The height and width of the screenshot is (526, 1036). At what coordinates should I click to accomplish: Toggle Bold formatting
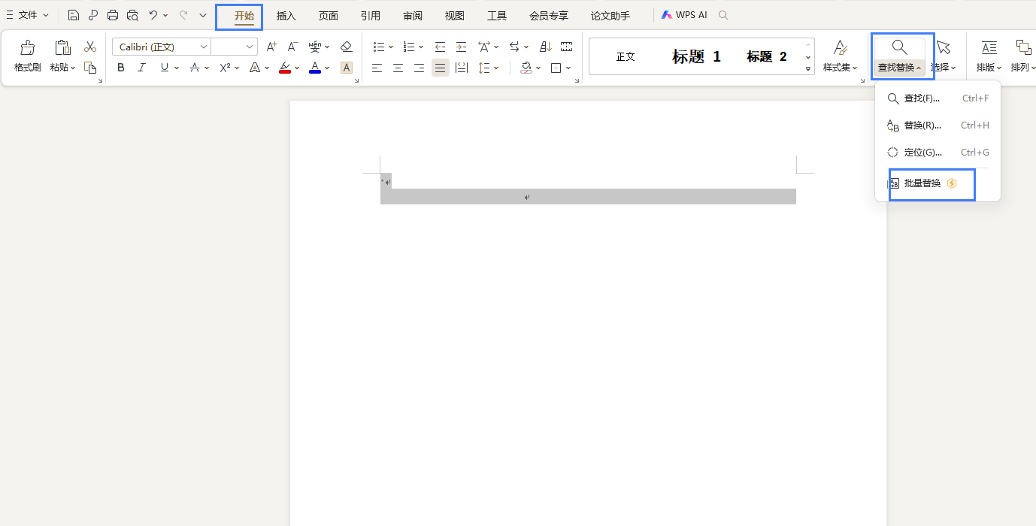pos(121,68)
